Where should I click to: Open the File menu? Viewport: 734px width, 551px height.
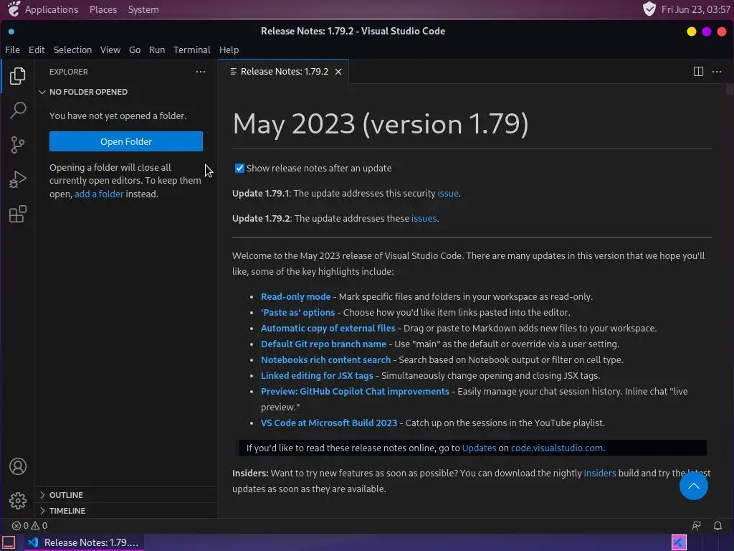click(x=12, y=50)
